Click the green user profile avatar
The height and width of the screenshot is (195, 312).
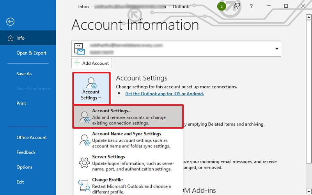pos(222,6)
